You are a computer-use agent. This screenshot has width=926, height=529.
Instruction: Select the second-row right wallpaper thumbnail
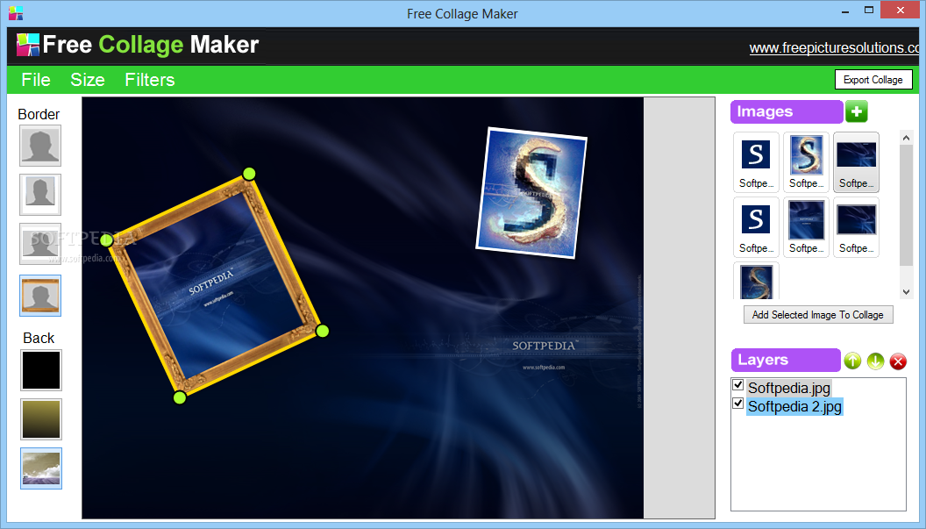(857, 227)
